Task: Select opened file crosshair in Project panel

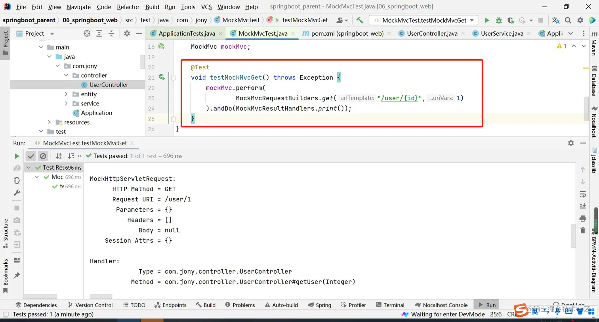Action: click(x=87, y=34)
